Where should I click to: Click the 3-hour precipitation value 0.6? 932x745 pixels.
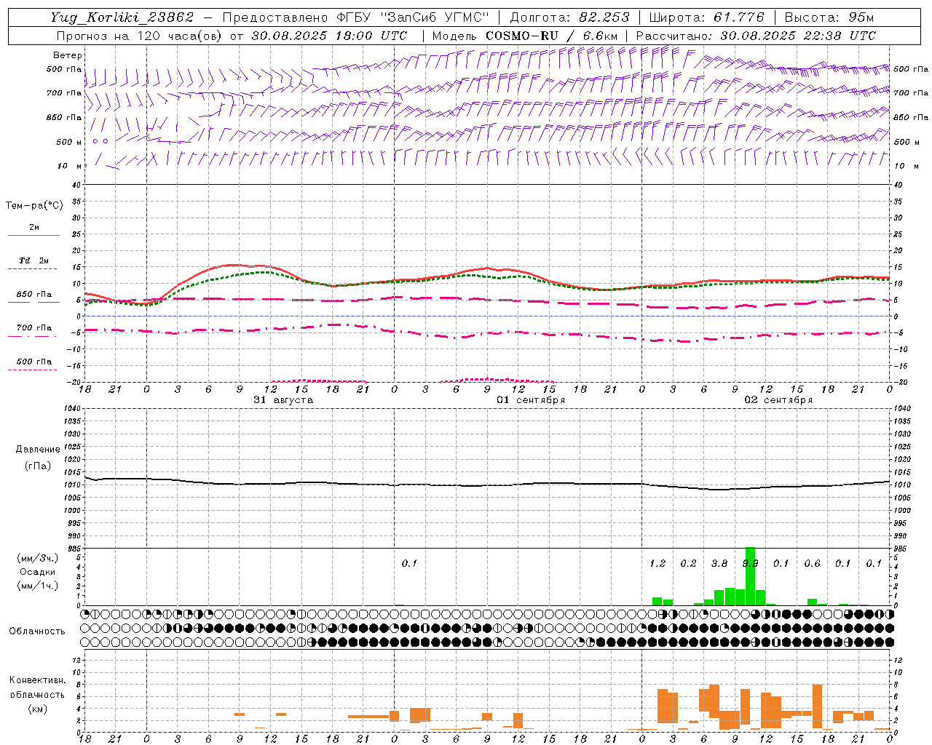point(812,563)
